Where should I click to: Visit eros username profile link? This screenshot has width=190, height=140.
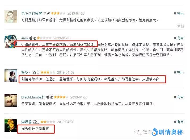point(24,38)
